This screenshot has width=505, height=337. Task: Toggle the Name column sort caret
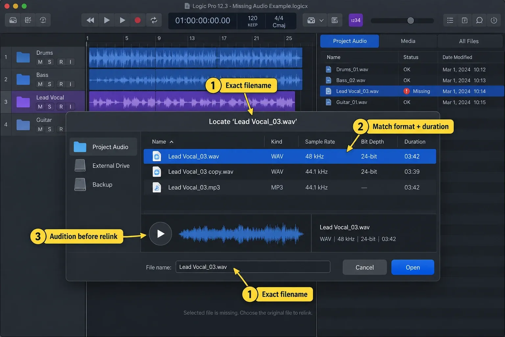tap(171, 142)
